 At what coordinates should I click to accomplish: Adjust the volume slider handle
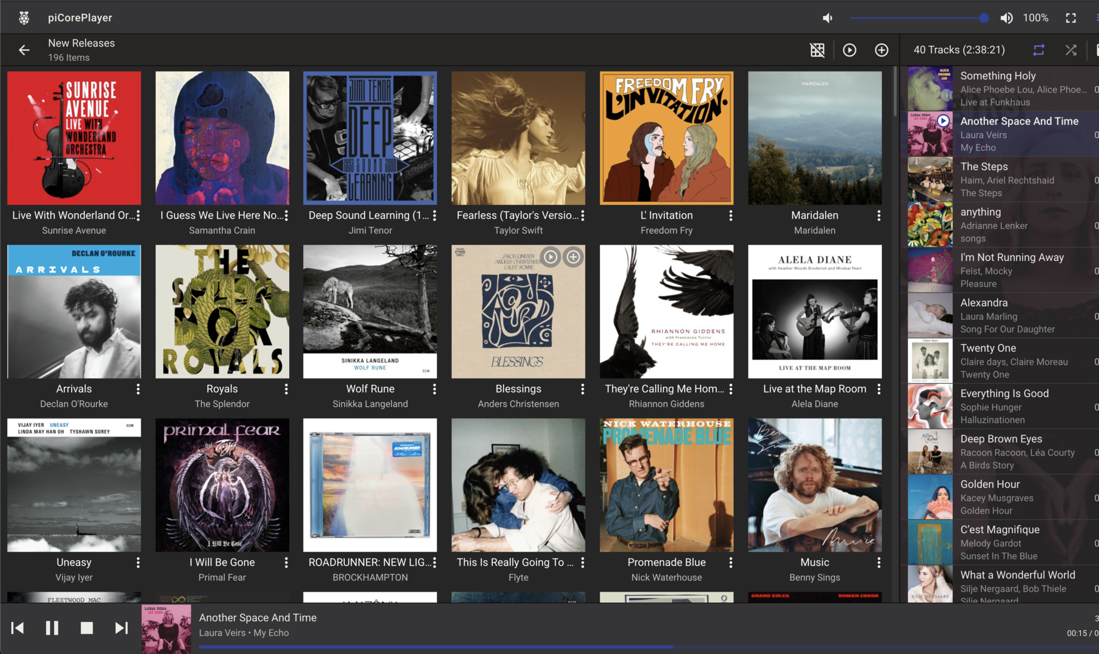983,18
